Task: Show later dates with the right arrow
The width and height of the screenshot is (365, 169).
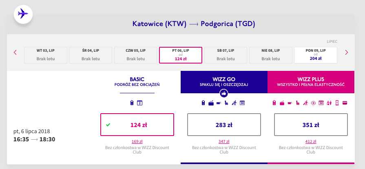Action: coord(346,53)
